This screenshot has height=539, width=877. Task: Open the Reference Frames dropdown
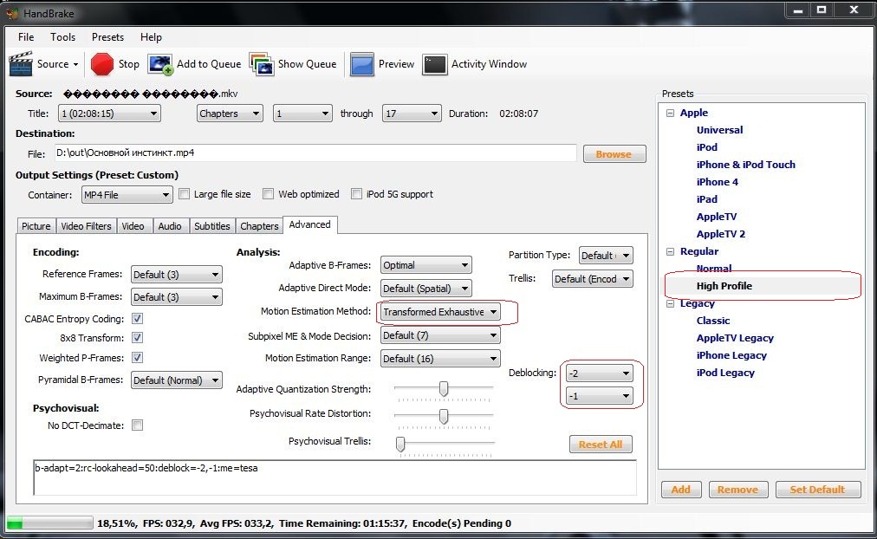(x=176, y=275)
